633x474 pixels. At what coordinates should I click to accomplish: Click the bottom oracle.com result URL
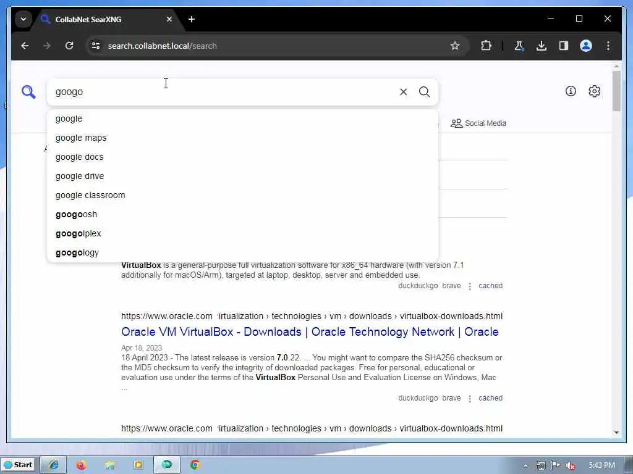pos(312,428)
